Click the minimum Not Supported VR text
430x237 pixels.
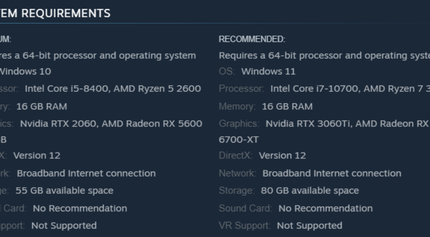[64, 226]
